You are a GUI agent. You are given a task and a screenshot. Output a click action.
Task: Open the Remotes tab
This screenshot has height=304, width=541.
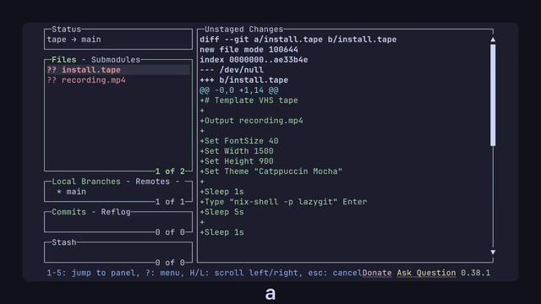tap(152, 182)
